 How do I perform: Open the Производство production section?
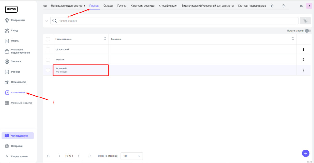click(18, 82)
